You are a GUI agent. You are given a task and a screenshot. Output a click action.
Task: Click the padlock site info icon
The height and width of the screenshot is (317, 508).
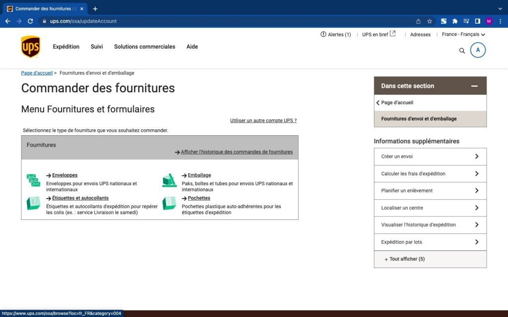coord(44,21)
